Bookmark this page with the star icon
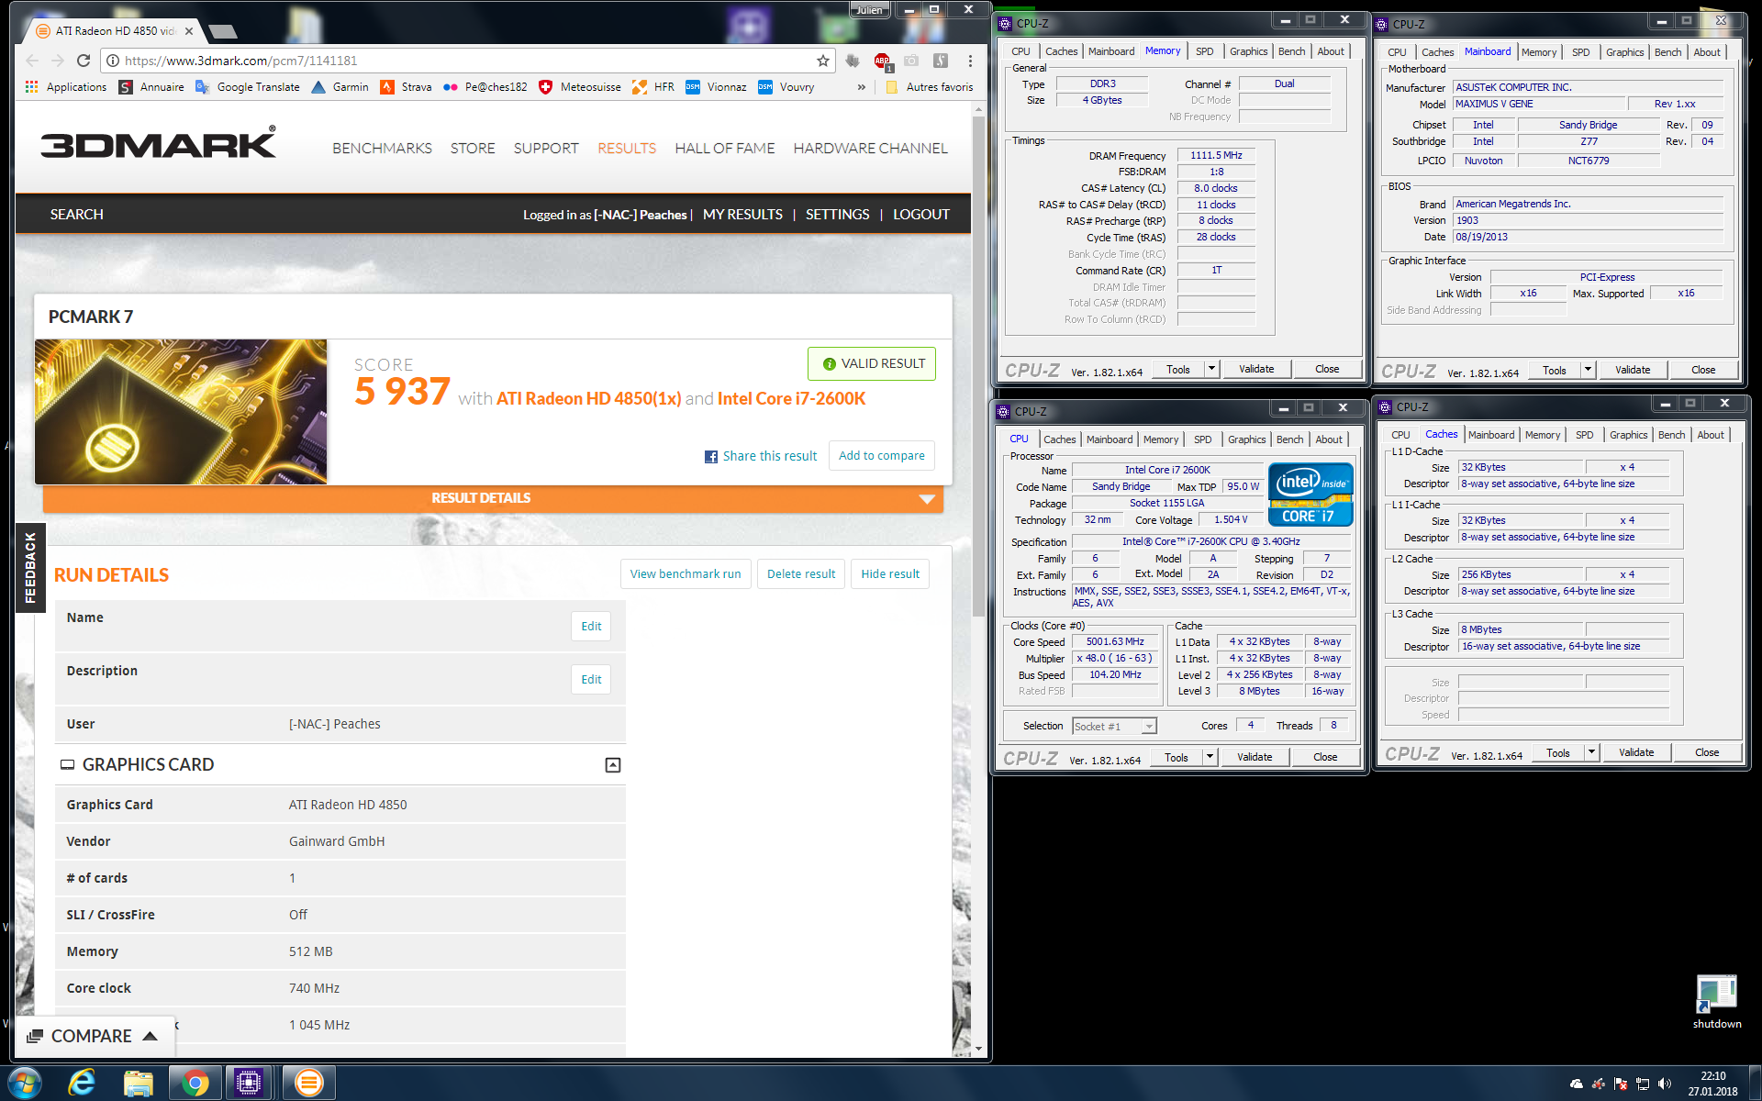The width and height of the screenshot is (1762, 1101). (x=823, y=61)
